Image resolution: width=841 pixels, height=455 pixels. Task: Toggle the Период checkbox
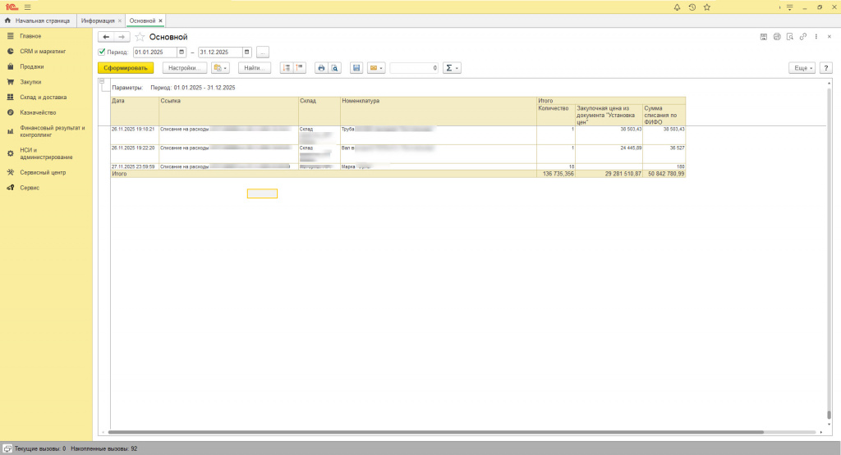[x=102, y=52]
